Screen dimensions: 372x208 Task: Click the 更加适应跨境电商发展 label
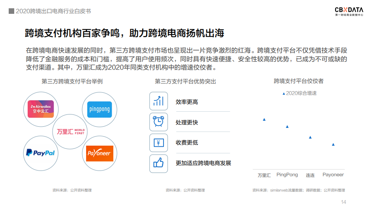click(x=203, y=163)
